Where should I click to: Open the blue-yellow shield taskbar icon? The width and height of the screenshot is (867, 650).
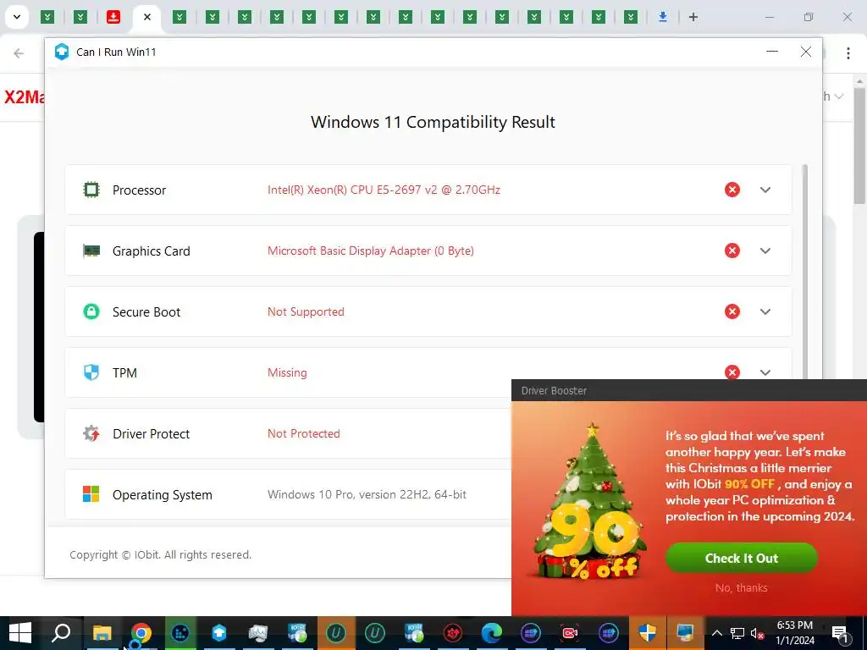click(647, 633)
